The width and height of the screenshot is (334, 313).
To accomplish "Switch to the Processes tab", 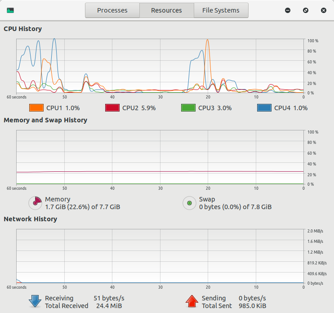I will click(x=112, y=10).
